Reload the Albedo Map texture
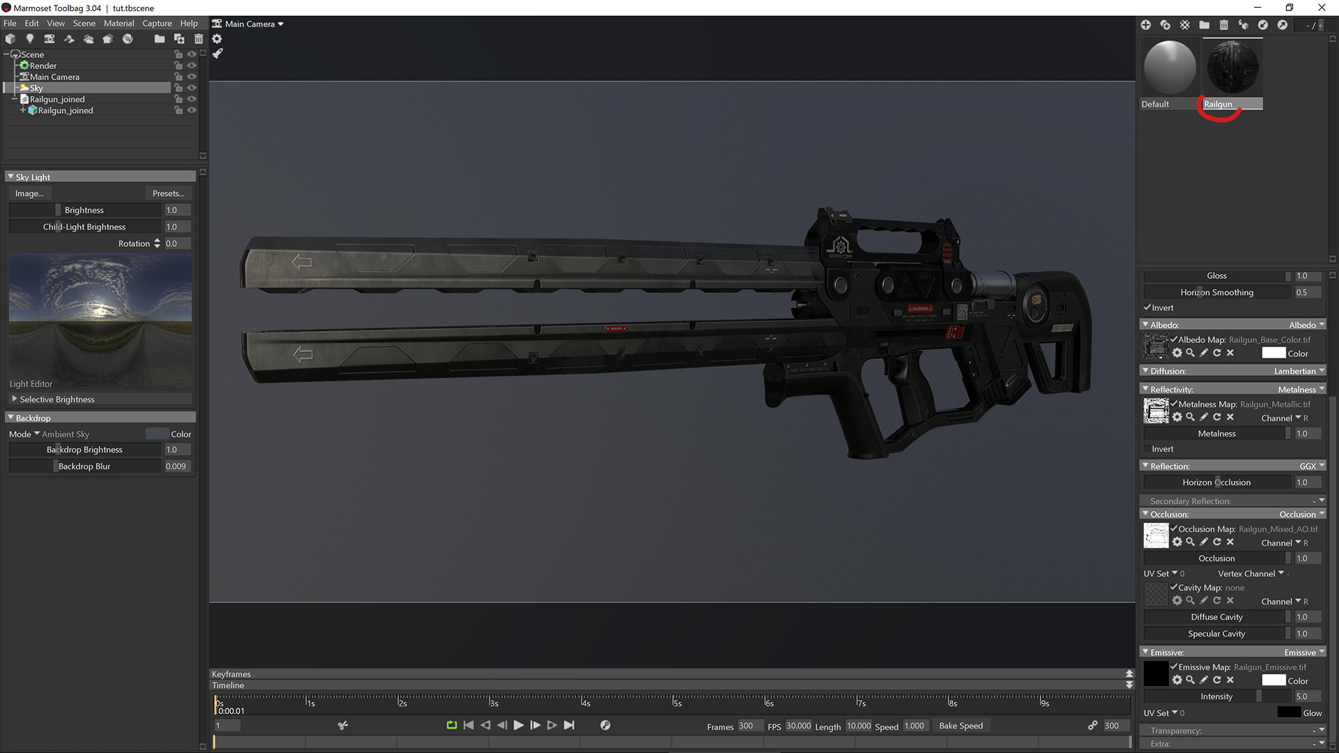 [x=1217, y=353]
